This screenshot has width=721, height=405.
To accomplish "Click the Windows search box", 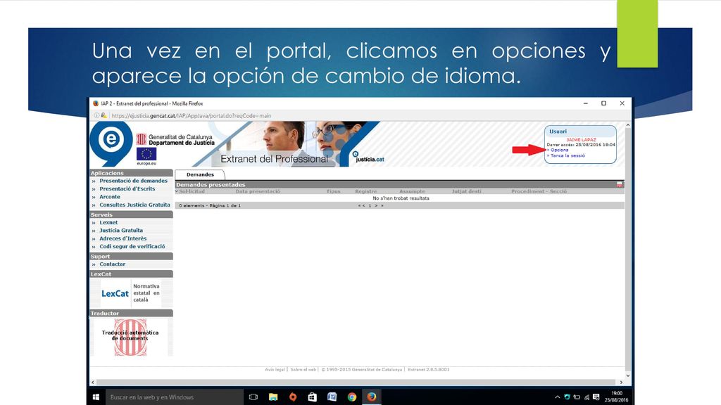I will (175, 397).
